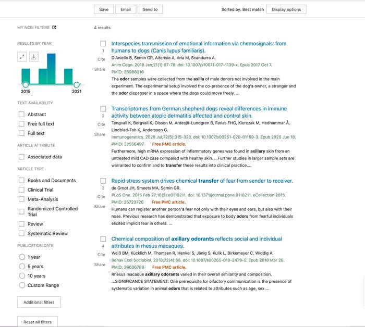Open the Display options dropdown
Screen dimensions: 365x327
pyautogui.click(x=286, y=9)
